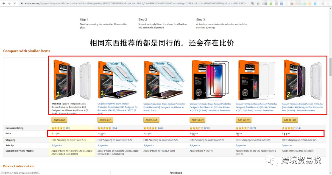Image resolution: width=332 pixels, height=175 pixels.
Task: Click Spigen Inc seller link in first column
Action: 57,146
